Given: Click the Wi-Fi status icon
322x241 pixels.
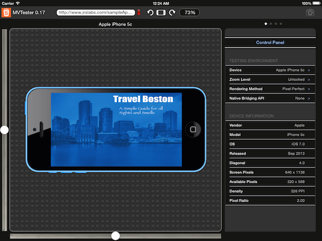Looking at the screenshot, I should [x=18, y=3].
